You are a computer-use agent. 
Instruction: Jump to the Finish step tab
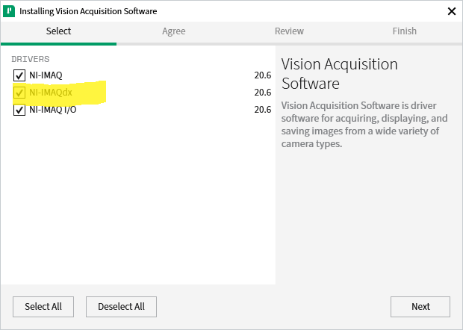[405, 31]
